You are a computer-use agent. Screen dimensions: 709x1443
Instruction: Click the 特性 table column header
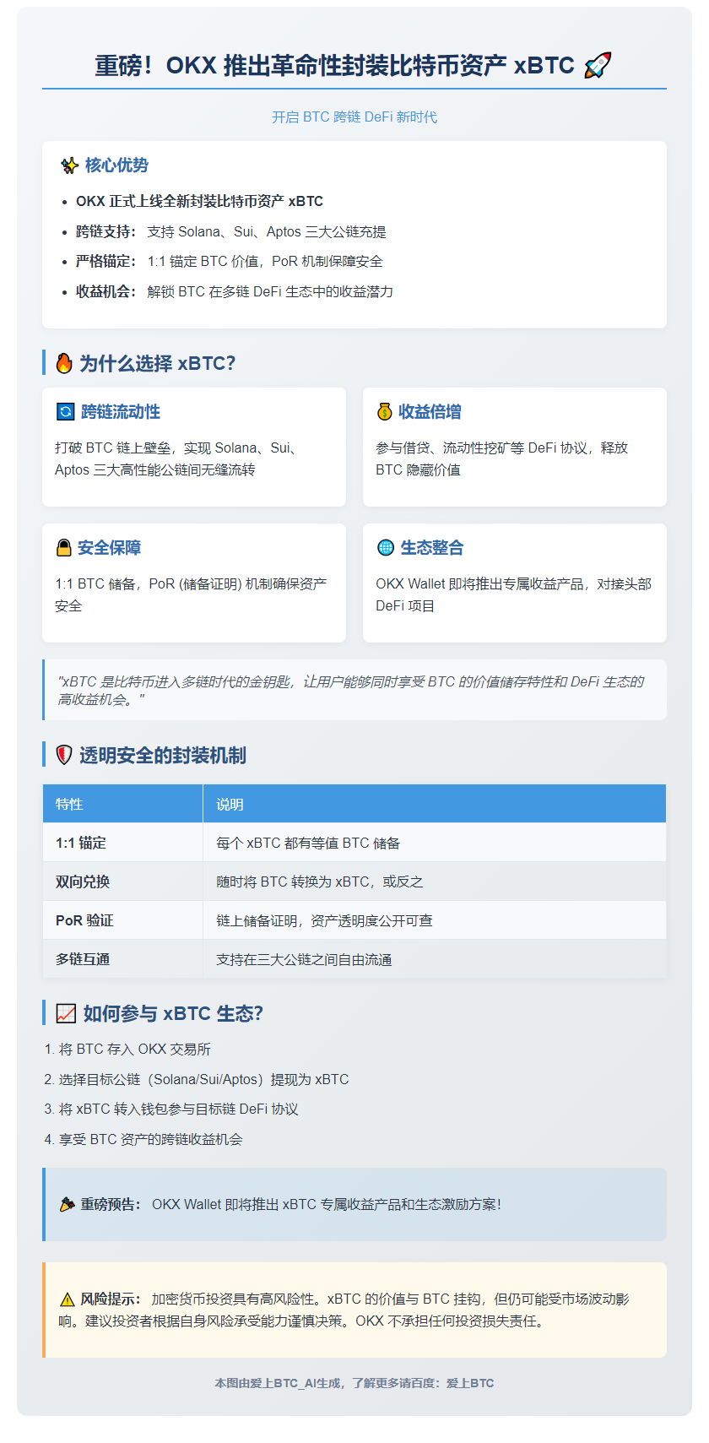pyautogui.click(x=123, y=804)
